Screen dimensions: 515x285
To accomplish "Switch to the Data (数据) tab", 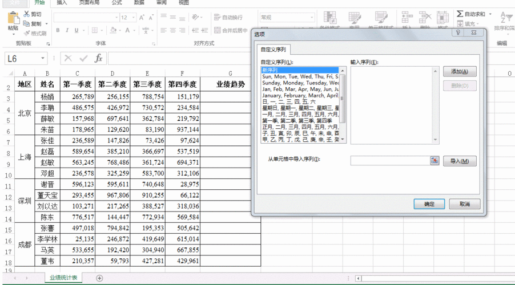I will point(139,3).
